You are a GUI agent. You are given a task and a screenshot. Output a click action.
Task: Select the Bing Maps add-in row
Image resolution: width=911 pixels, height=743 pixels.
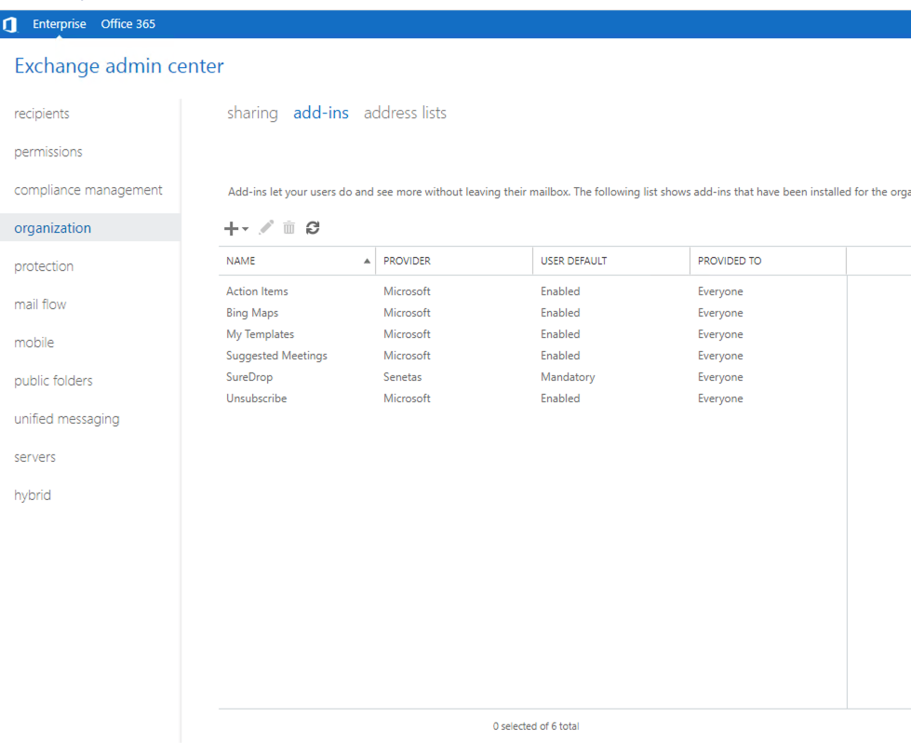point(532,313)
